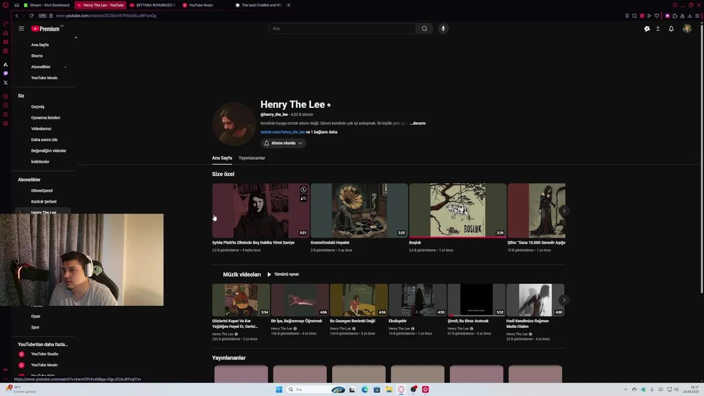
Task: Expand the Windows system tray chevron
Action: coord(625,389)
